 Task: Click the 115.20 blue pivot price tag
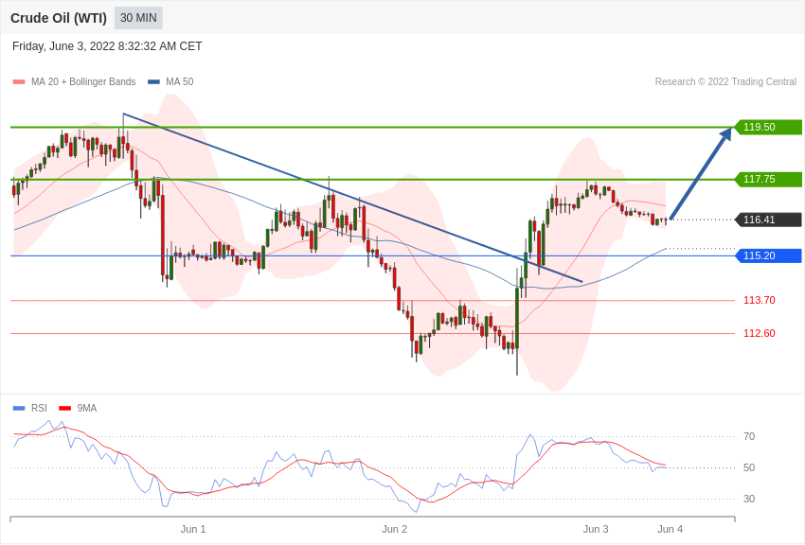768,255
